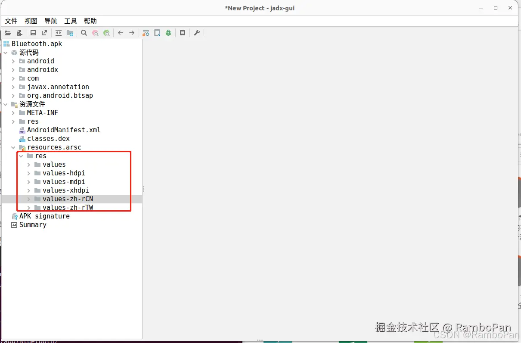Select the Bluetooth.apk root node
The width and height of the screenshot is (521, 343).
tap(37, 44)
